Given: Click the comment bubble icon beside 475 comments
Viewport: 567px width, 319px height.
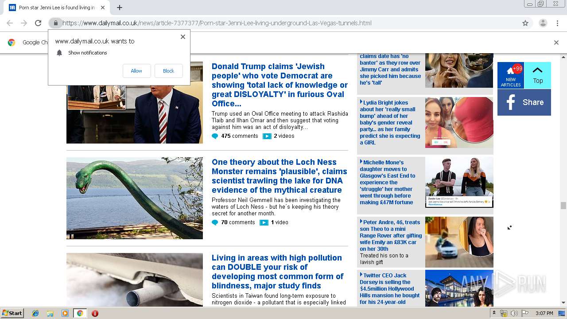Looking at the screenshot, I should point(215,136).
